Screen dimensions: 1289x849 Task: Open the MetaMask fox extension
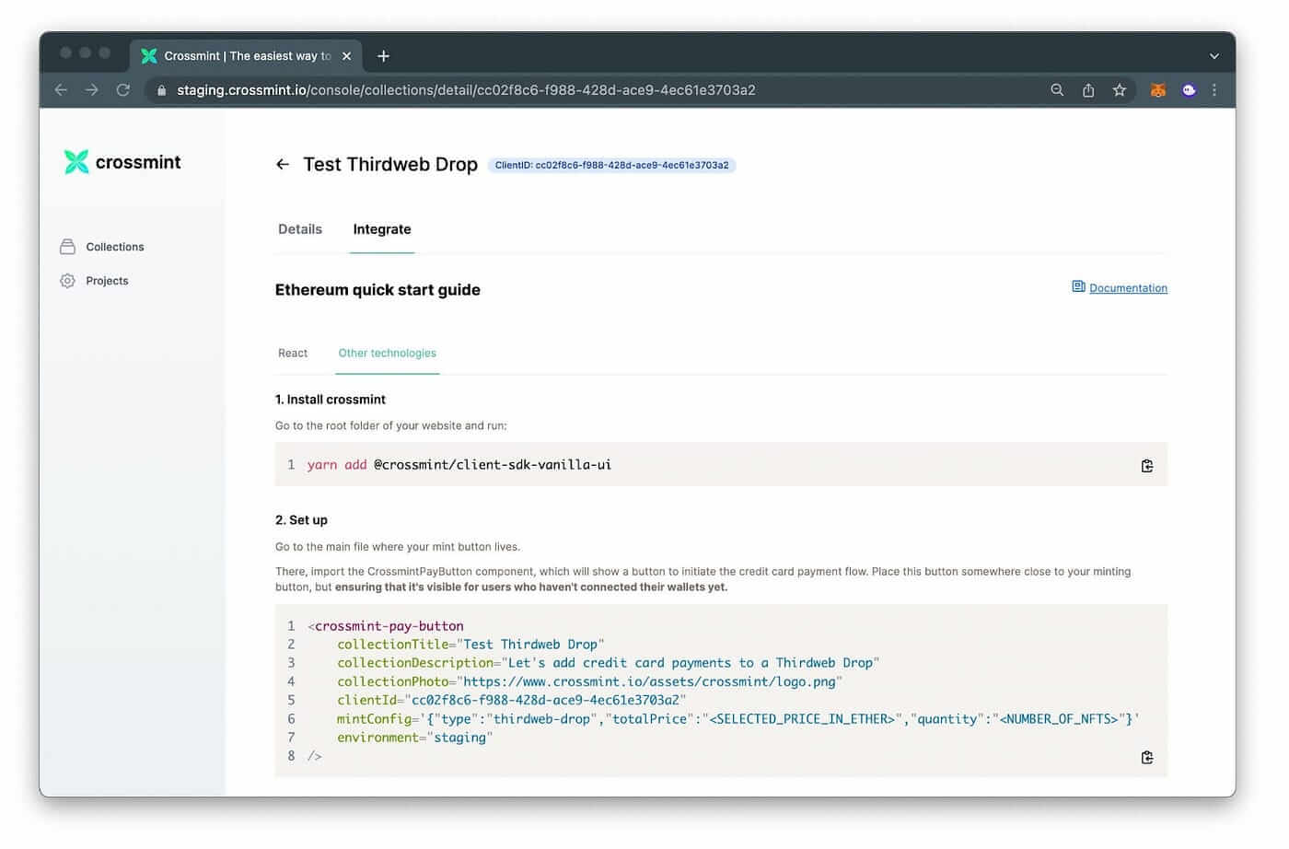1158,90
